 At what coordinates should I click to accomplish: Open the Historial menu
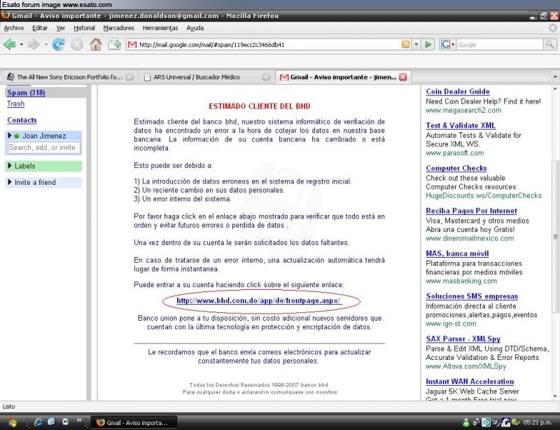(84, 28)
